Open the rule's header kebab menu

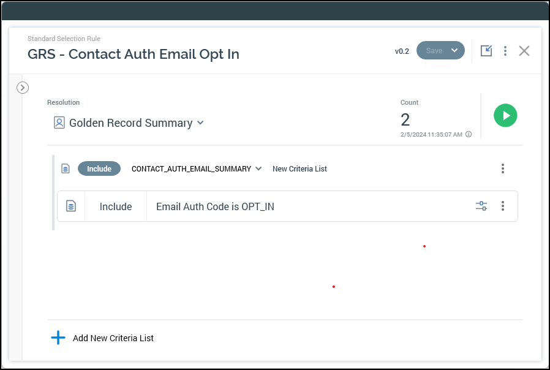(x=505, y=51)
